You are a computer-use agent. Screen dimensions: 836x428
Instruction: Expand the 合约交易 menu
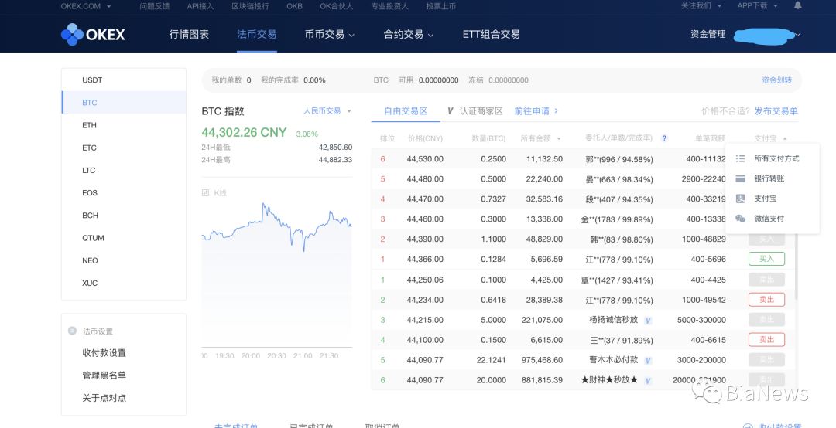tap(409, 35)
